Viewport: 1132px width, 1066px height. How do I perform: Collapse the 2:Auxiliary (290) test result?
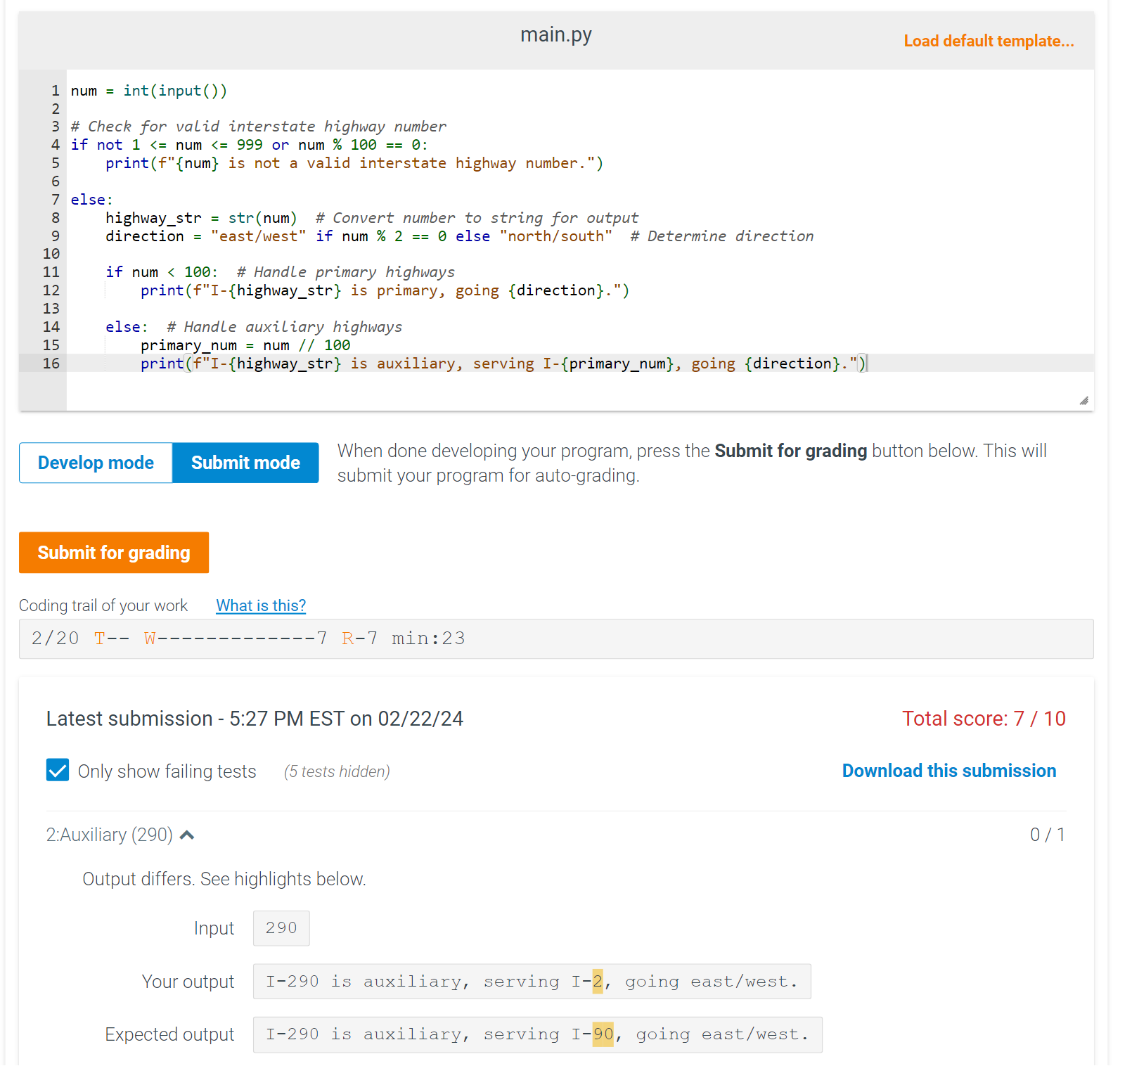click(x=187, y=835)
